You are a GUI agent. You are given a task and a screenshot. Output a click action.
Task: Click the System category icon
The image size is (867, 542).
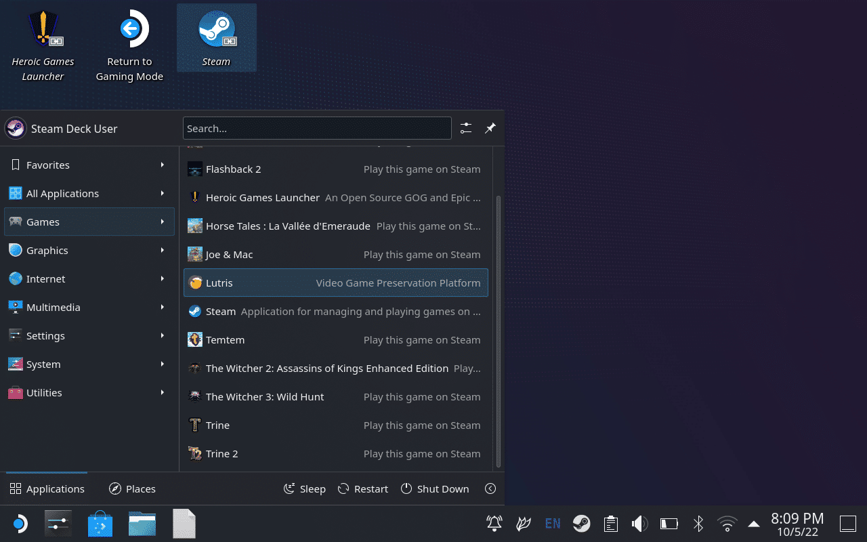16,364
